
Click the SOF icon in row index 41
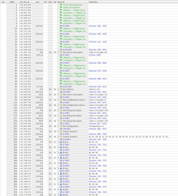[61, 63]
